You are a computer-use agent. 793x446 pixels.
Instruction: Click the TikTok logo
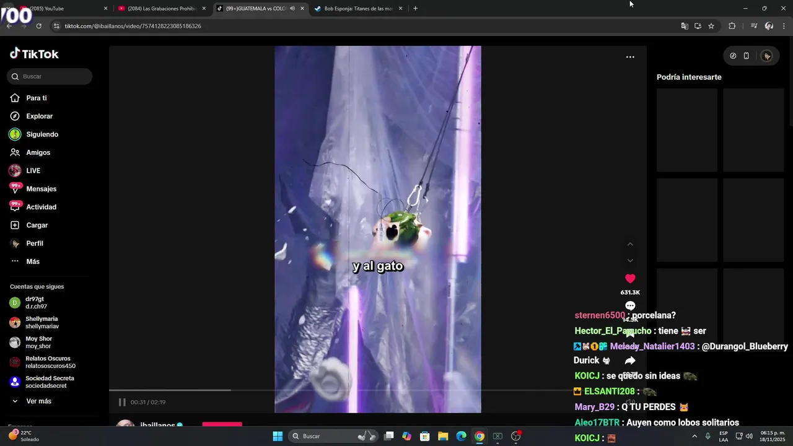pyautogui.click(x=34, y=54)
